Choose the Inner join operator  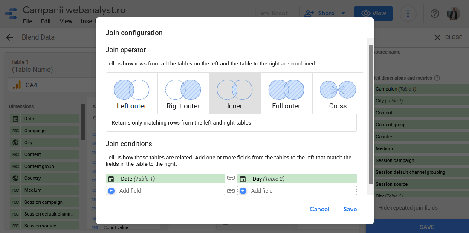pos(235,93)
